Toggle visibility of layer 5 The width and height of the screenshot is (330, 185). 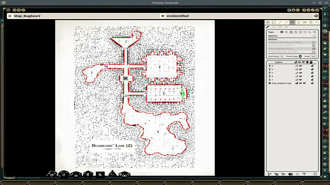(300, 73)
